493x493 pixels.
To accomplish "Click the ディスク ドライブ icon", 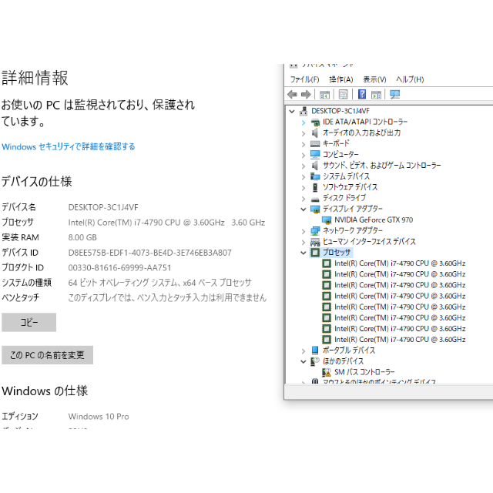I will (315, 199).
